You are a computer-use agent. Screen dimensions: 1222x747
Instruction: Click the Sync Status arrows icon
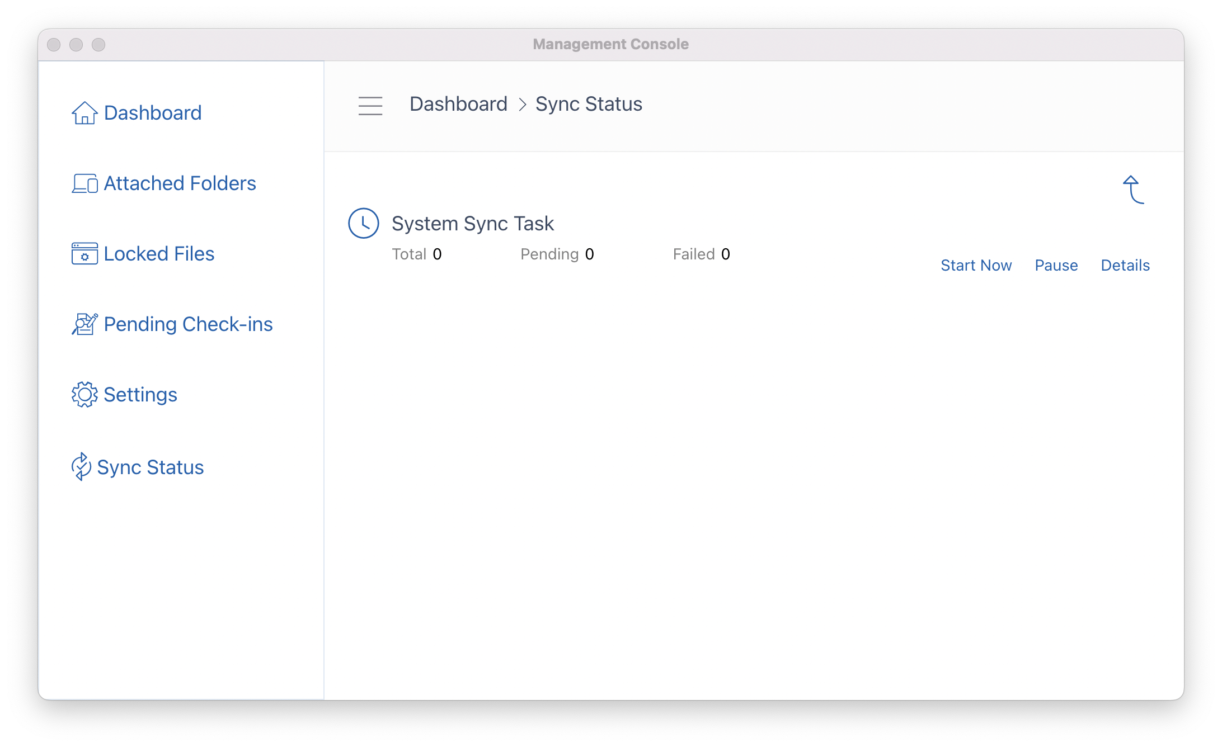pyautogui.click(x=81, y=467)
